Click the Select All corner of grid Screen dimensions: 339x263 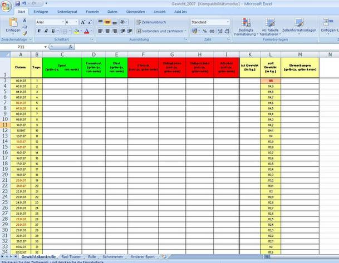(x=5, y=54)
